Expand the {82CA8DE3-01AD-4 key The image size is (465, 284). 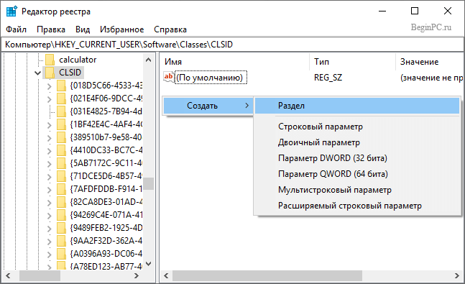coord(49,203)
